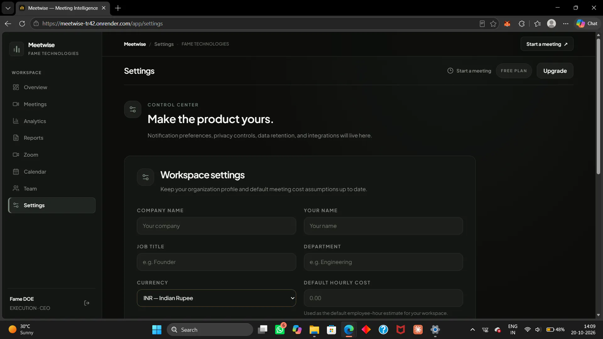This screenshot has width=603, height=339.
Task: Click the Control Center sliders icon
Action: click(x=133, y=109)
